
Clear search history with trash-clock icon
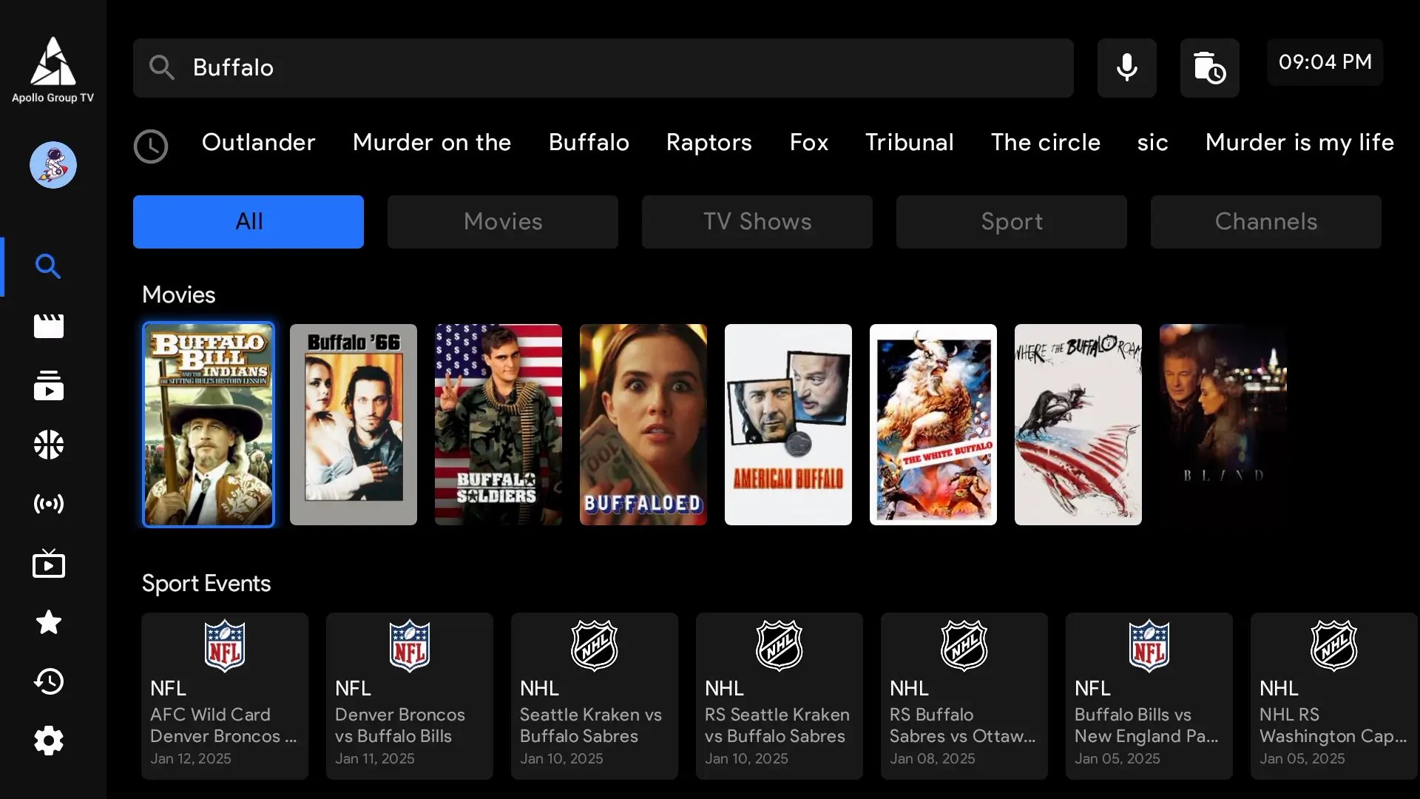point(1209,68)
